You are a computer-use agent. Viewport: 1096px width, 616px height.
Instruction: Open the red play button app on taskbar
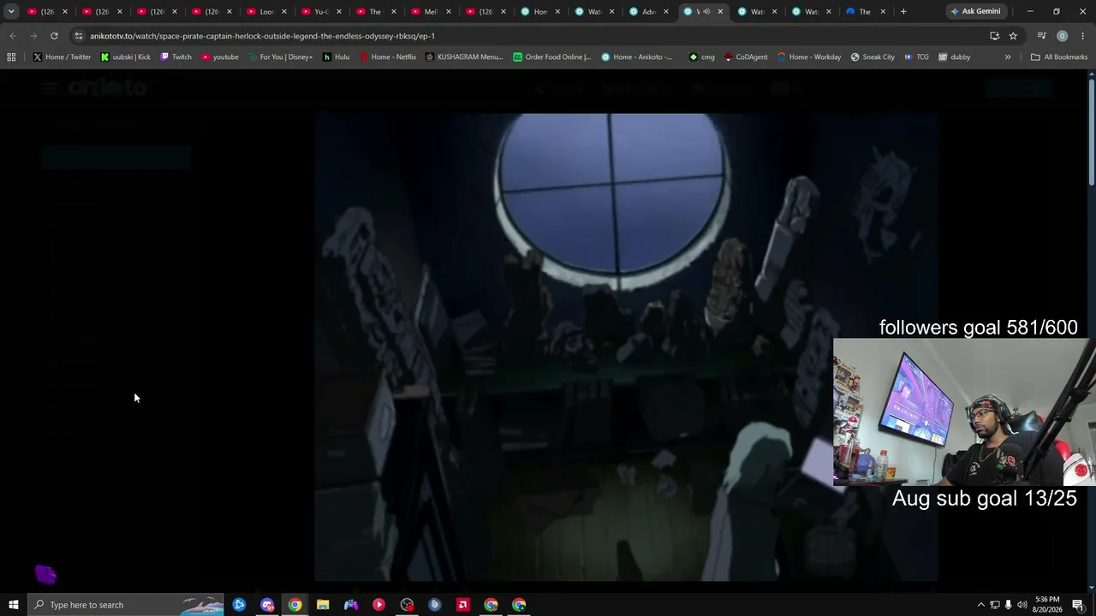378,605
